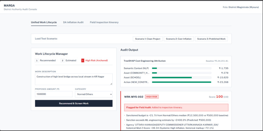
Task: Click the ₹-1,735 attribution value
Action: coord(224,68)
